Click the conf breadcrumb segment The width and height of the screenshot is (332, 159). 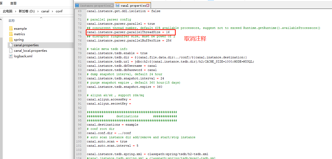click(x=59, y=11)
